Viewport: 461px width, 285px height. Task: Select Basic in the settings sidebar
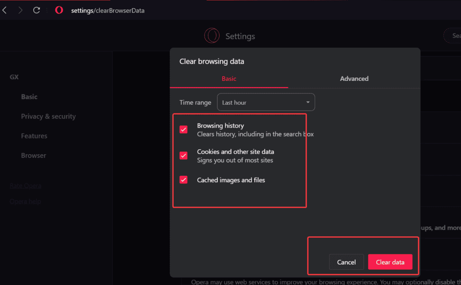tap(29, 97)
